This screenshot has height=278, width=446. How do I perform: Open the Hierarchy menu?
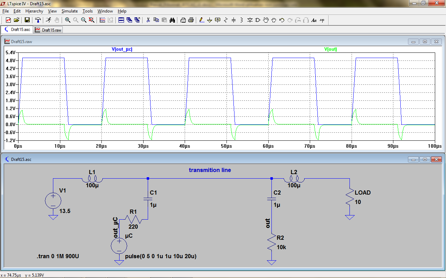[x=34, y=11]
